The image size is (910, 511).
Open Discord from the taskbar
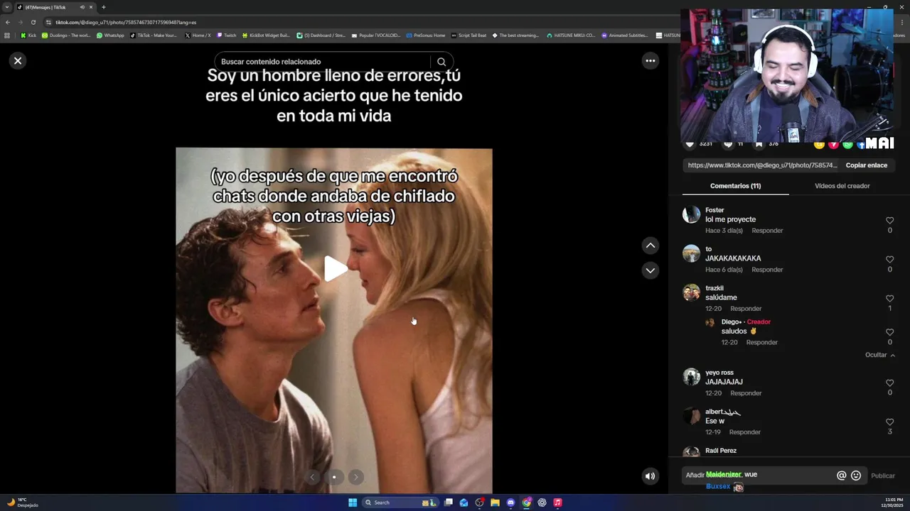(510, 502)
